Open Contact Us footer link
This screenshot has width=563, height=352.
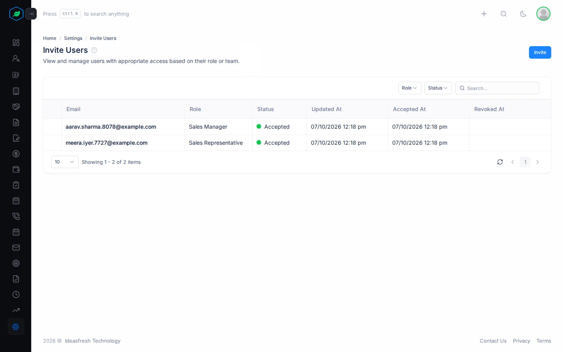pos(493,341)
